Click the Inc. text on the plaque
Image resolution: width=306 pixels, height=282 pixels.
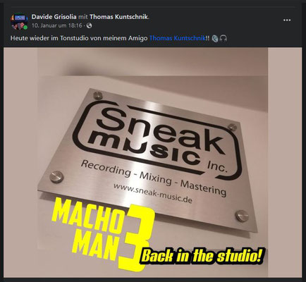[x=217, y=167]
